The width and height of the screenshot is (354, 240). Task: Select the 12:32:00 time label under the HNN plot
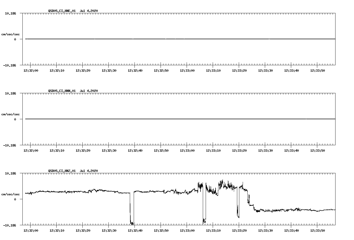click(31, 151)
